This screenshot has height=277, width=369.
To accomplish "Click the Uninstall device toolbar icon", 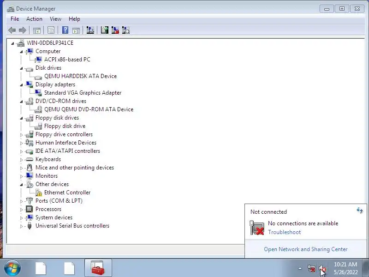I will click(115, 30).
